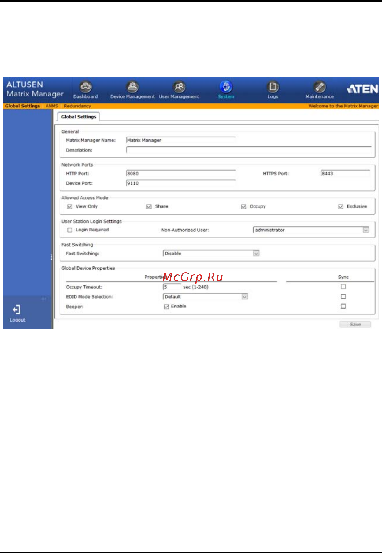Click the Global Device Properties label
Screen dimensions: 382x553
click(88, 268)
